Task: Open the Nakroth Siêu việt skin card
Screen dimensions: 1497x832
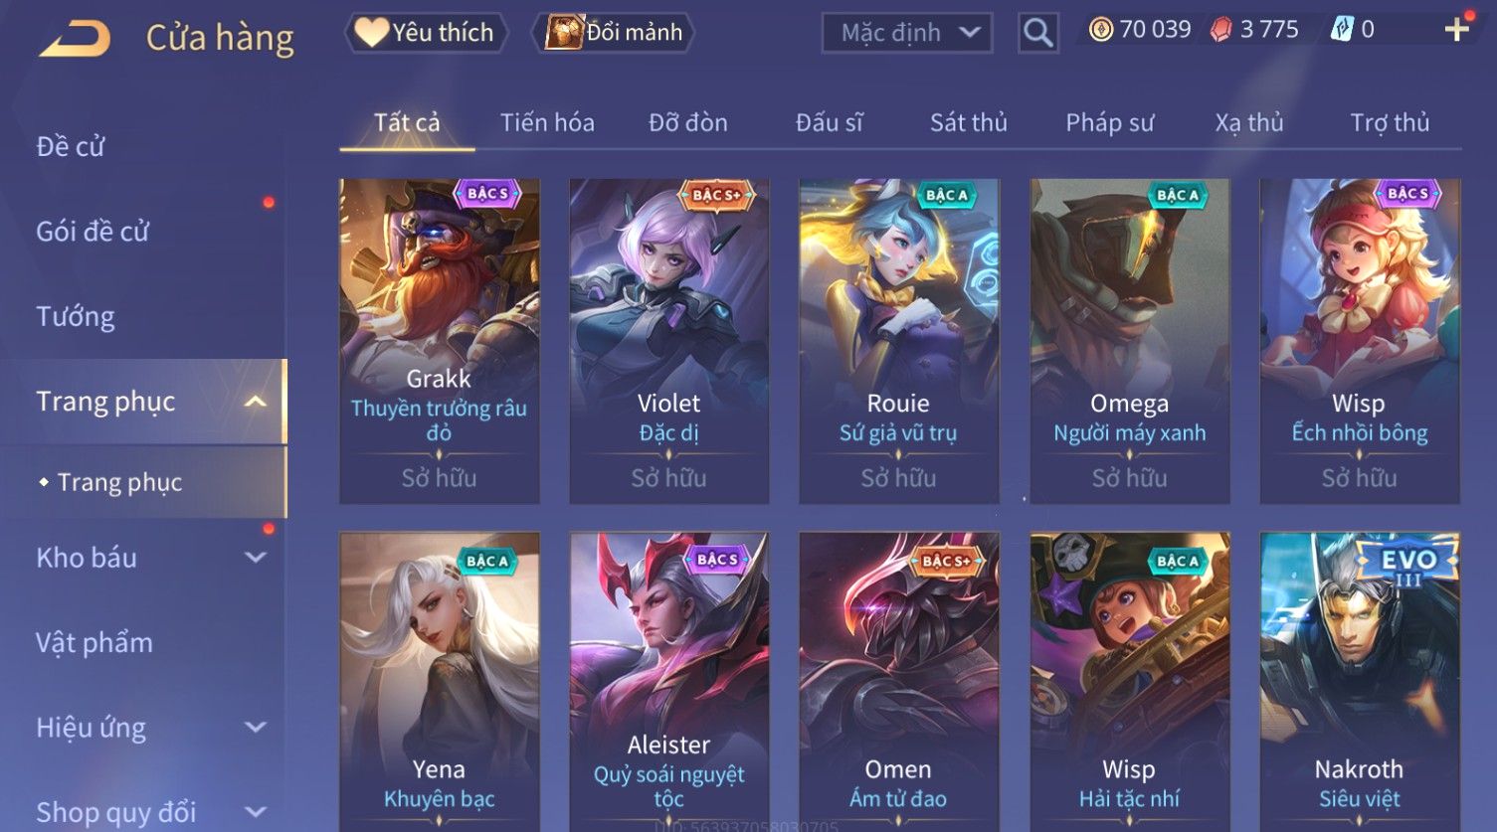Action: 1360,682
